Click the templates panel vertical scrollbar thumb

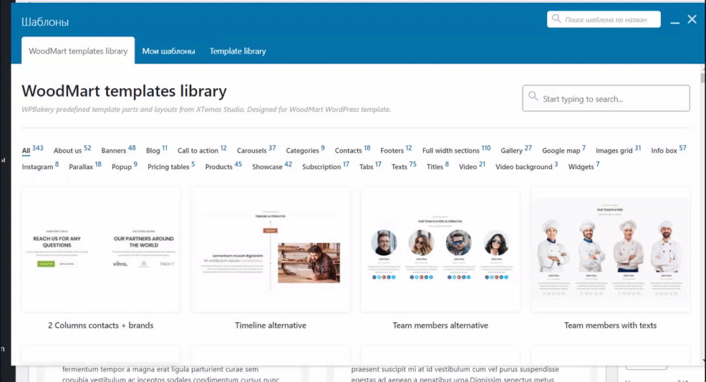tap(703, 77)
